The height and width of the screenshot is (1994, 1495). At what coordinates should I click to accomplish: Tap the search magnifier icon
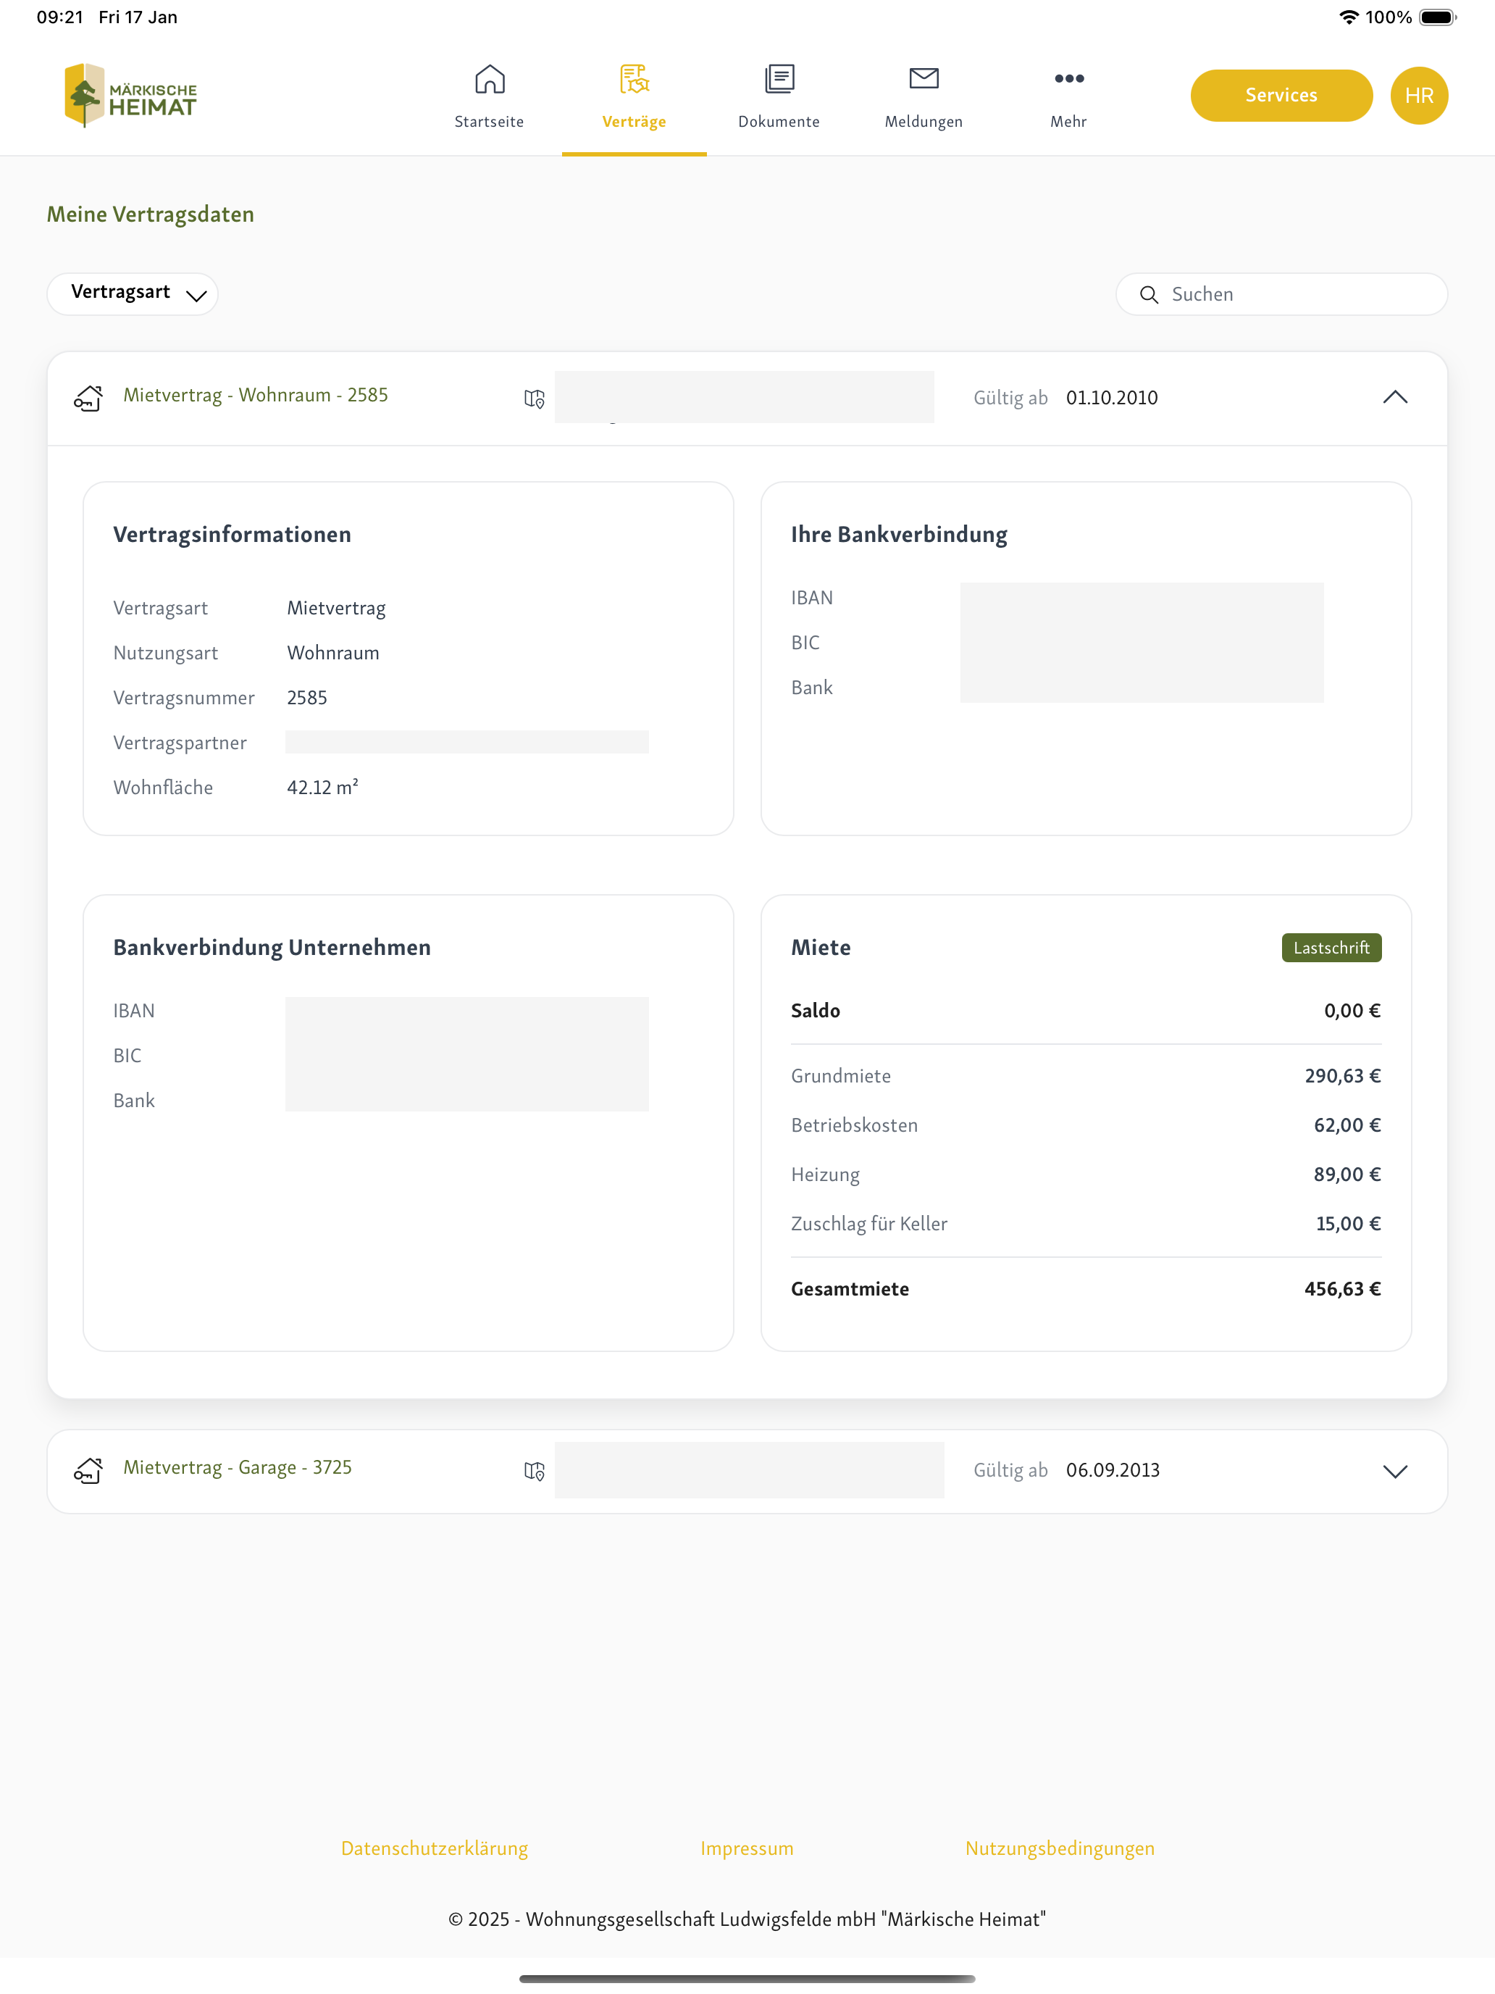pos(1148,295)
